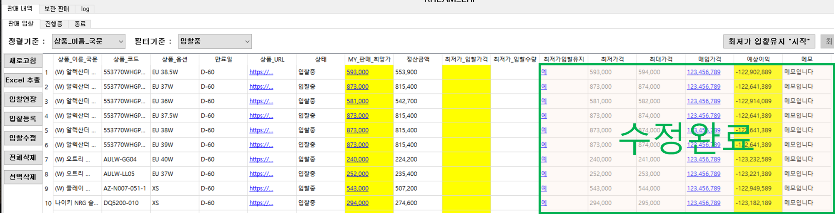
Task: Click the 입찰연장 button
Action: (23, 100)
